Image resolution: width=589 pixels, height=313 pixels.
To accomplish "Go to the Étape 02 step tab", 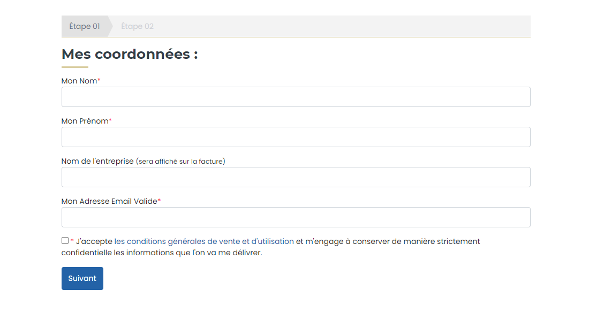I will coord(137,26).
